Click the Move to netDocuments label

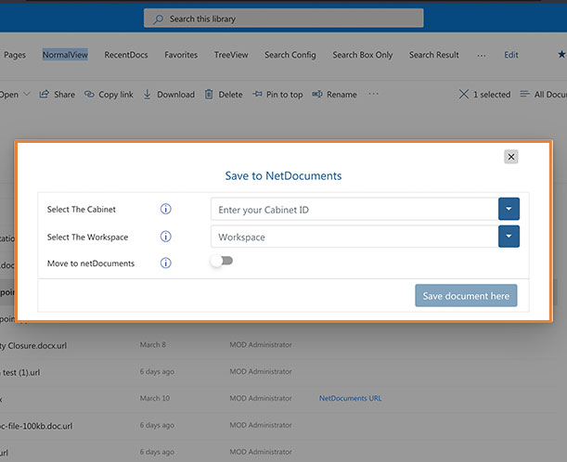pos(91,263)
